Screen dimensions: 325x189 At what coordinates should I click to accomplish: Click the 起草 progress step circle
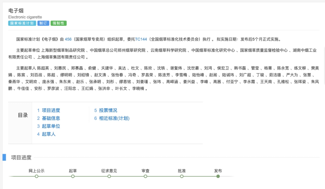click(x=73, y=176)
